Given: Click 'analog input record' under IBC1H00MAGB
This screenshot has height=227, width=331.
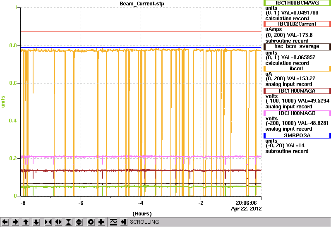Looking at the screenshot, I should (x=289, y=129).
